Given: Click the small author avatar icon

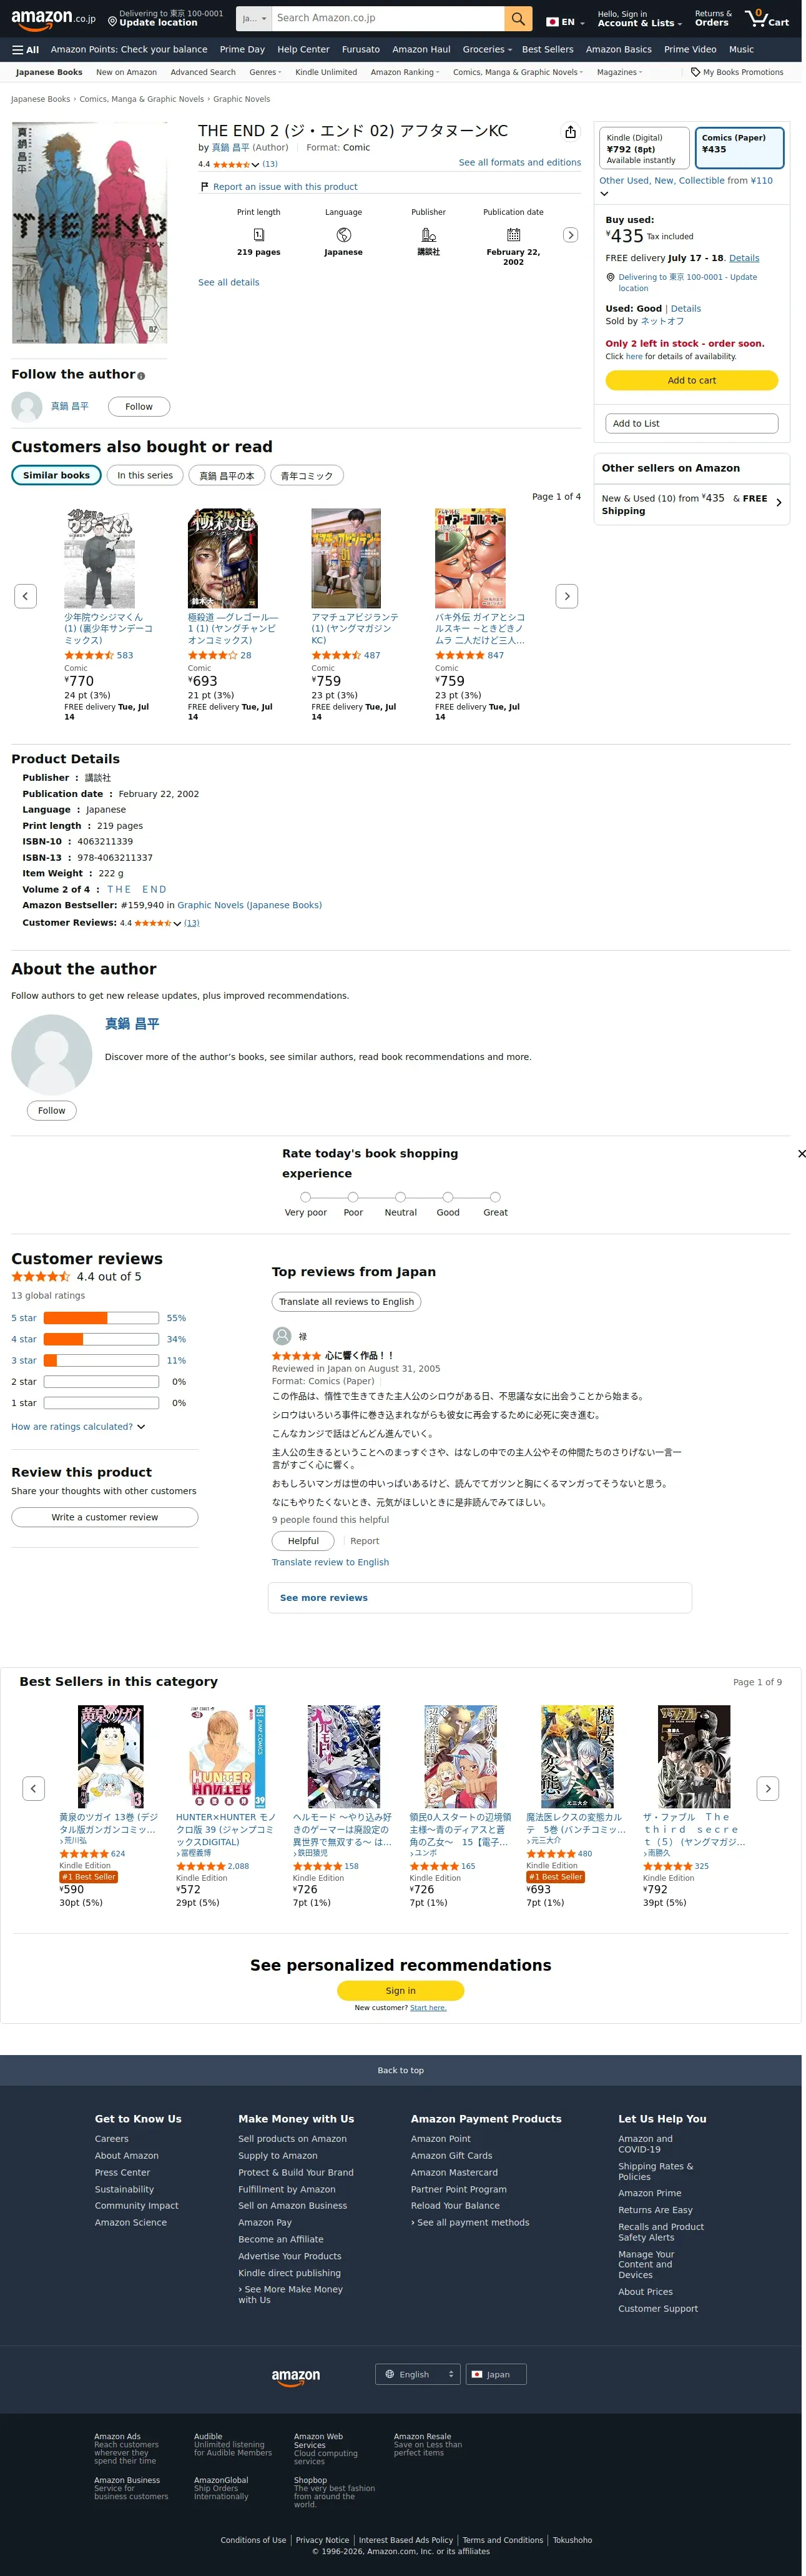Looking at the screenshot, I should 26,407.
